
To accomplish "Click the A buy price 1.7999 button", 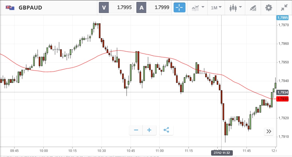I will [x=154, y=8].
